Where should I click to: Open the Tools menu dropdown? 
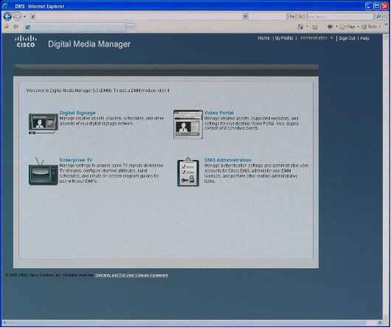coord(371,27)
